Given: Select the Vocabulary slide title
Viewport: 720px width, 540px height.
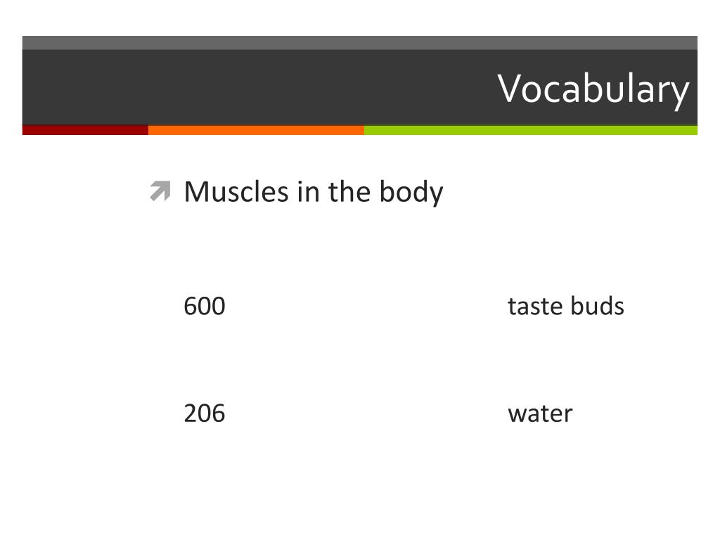Looking at the screenshot, I should [x=593, y=89].
